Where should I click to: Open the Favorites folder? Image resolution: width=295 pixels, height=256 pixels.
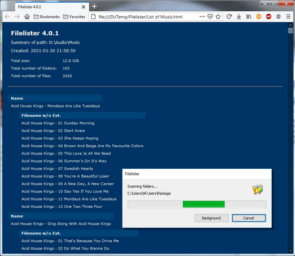point(74,16)
